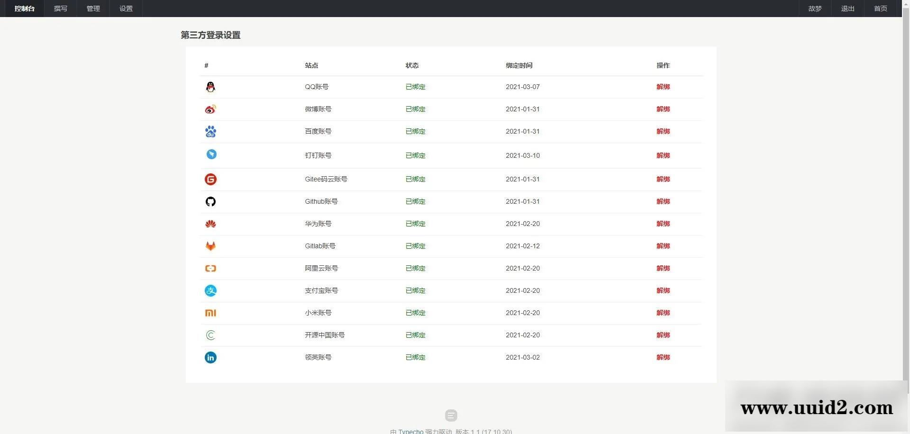
Task: Click 解绑 for the Github account
Action: click(x=663, y=201)
